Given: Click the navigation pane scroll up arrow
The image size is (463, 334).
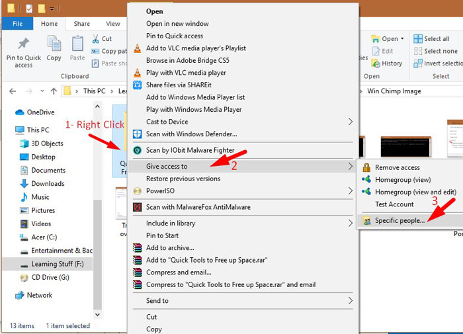Looking at the screenshot, I should [97, 106].
